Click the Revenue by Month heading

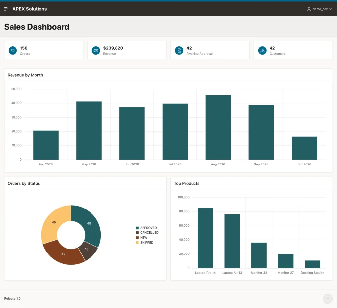25,75
